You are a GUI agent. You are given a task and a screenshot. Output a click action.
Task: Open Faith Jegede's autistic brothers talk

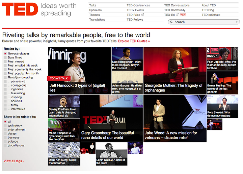(222, 59)
